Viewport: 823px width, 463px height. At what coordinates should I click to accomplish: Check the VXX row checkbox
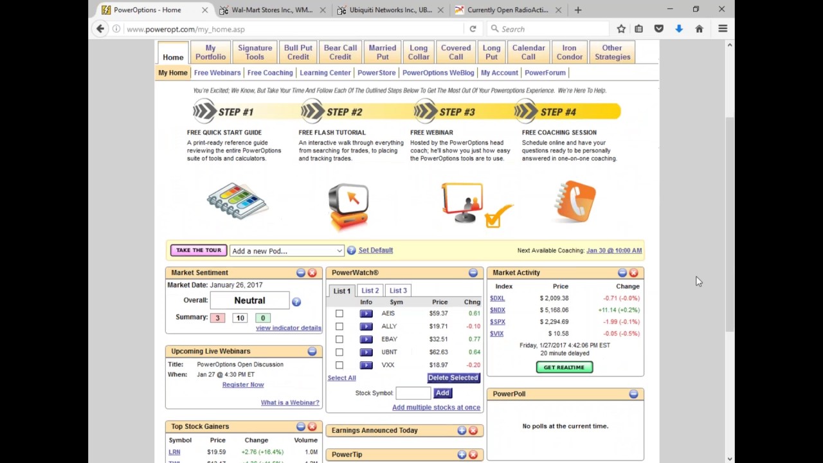(339, 365)
